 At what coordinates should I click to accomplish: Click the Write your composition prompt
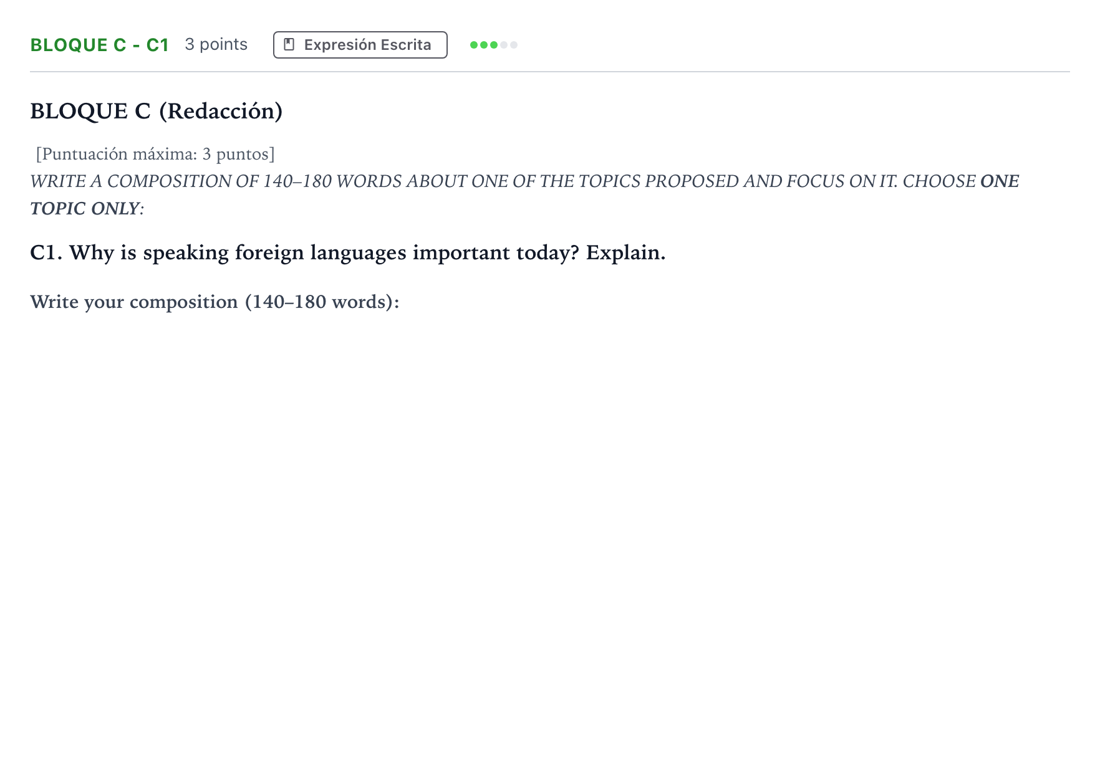point(215,302)
